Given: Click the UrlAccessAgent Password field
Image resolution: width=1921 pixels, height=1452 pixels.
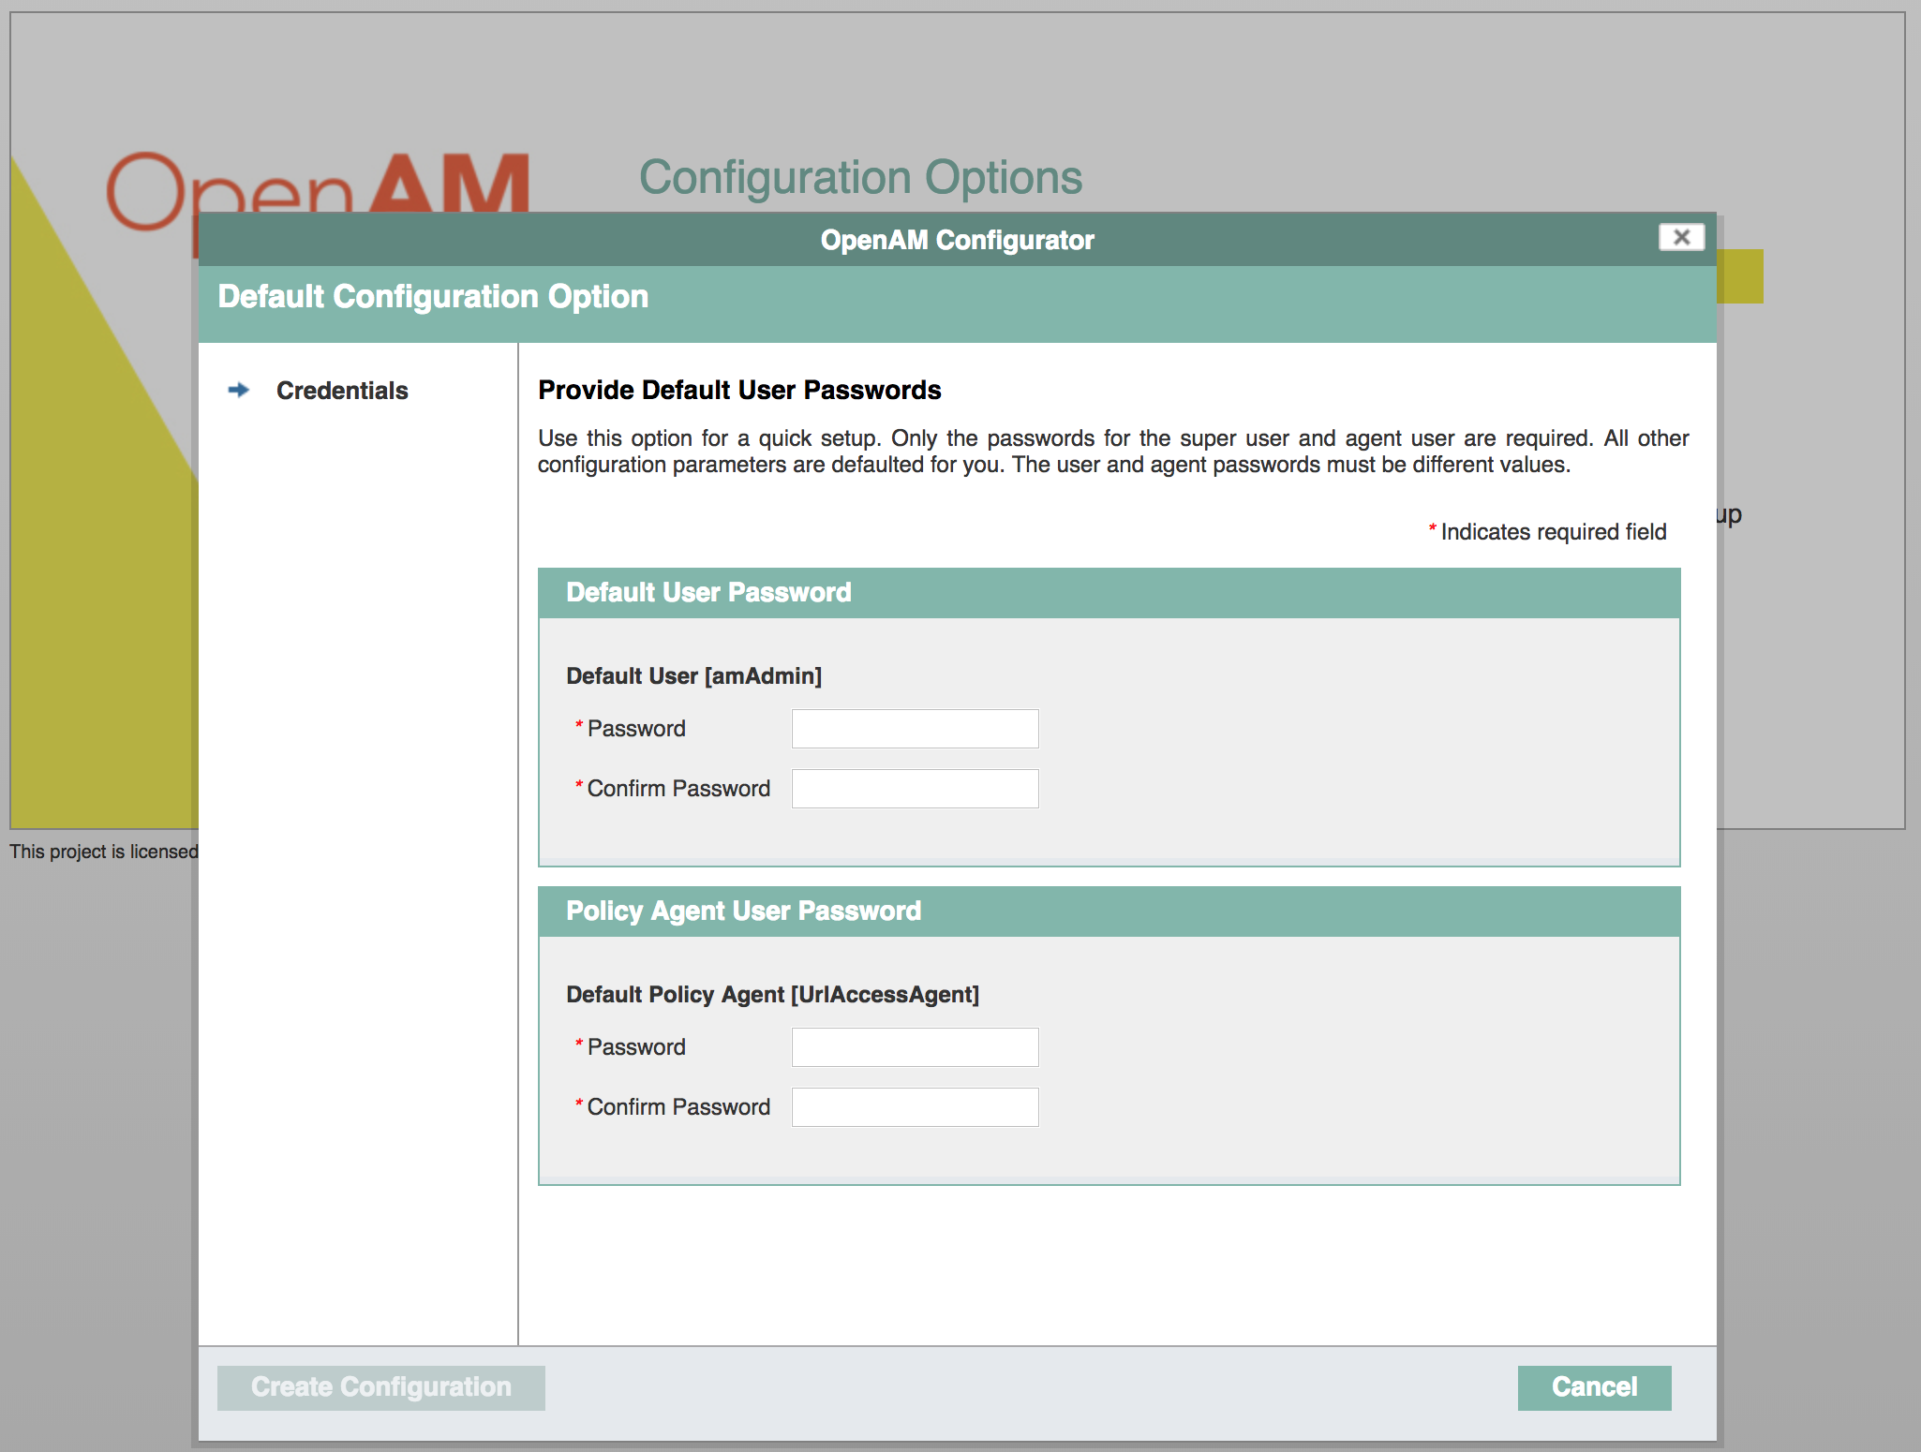Looking at the screenshot, I should coord(915,1047).
